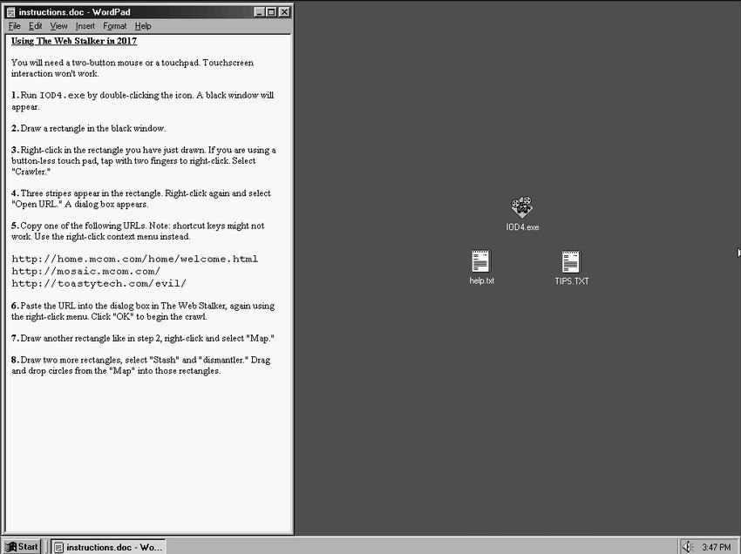The width and height of the screenshot is (741, 554).
Task: Open the Insert menu
Action: (x=85, y=26)
